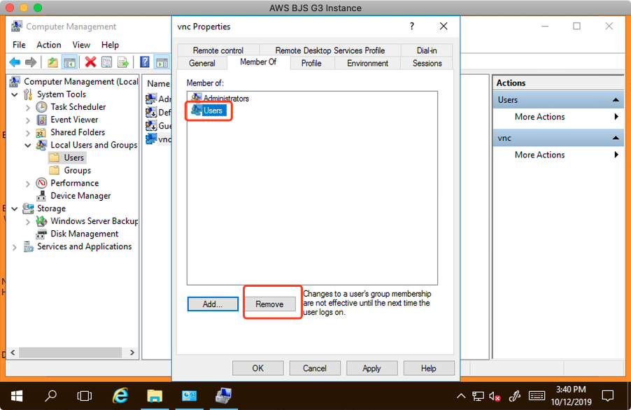This screenshot has height=410, width=631.
Task: Expand the Task Scheduler tree node
Action: [28, 108]
